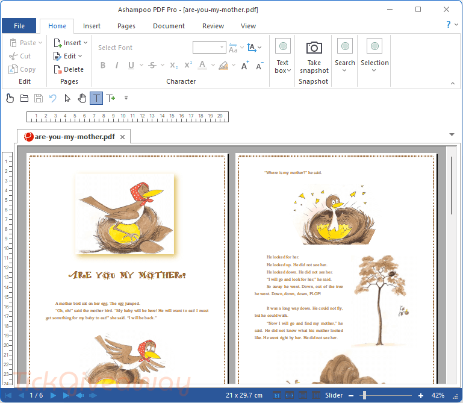Toggle Bold formatting
463x403 pixels.
103,65
